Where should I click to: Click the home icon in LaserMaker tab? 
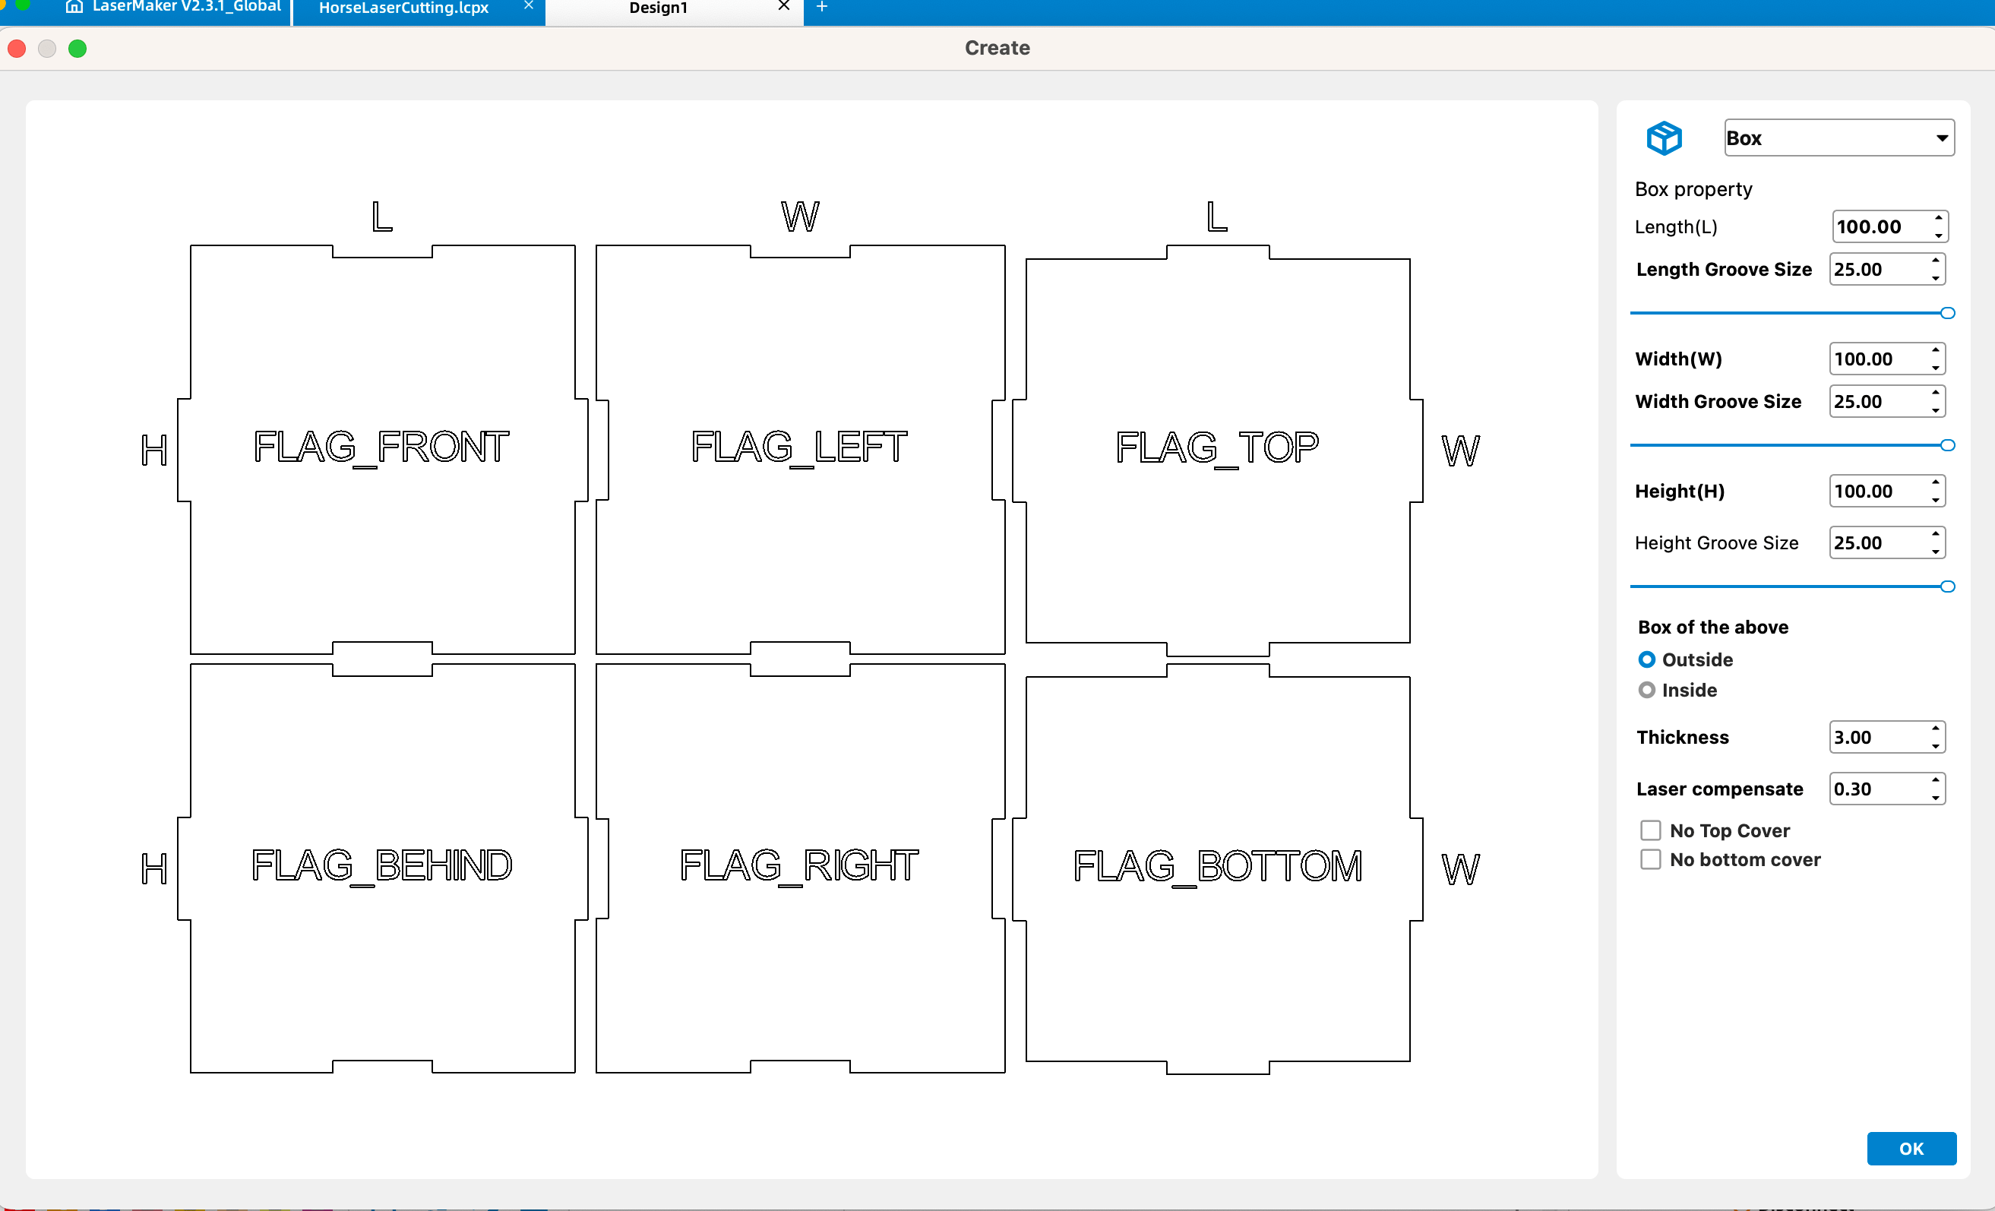74,8
